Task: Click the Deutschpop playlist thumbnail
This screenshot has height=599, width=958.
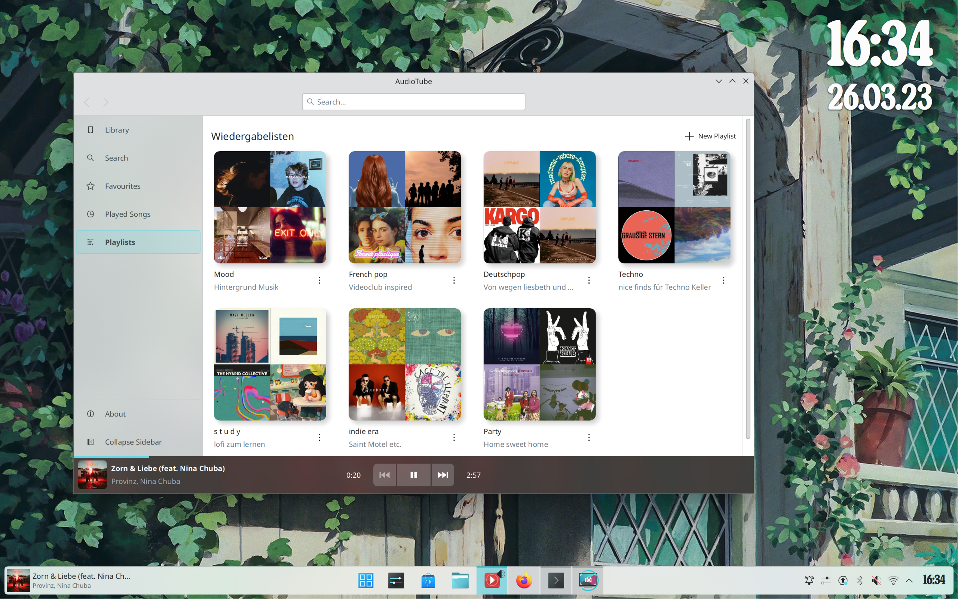Action: (x=539, y=207)
